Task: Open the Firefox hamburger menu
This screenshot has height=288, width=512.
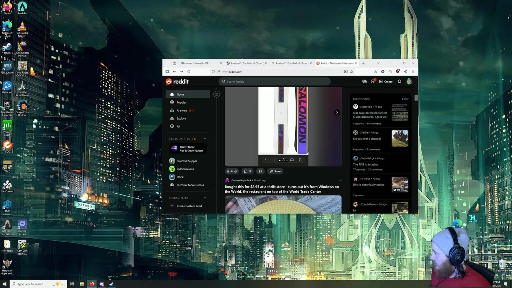Action: (x=413, y=72)
